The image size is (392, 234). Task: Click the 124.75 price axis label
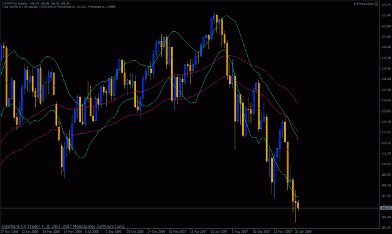[386, 4]
